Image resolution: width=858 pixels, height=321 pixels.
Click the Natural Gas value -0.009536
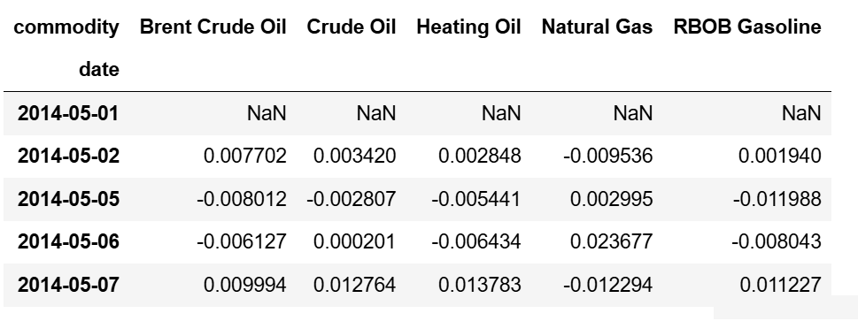coord(608,156)
